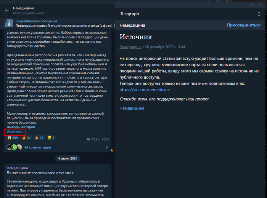267x198 pixels.
Task: Click the 4 июня 2024 date badge
Action: pyautogui.click(x=57, y=158)
